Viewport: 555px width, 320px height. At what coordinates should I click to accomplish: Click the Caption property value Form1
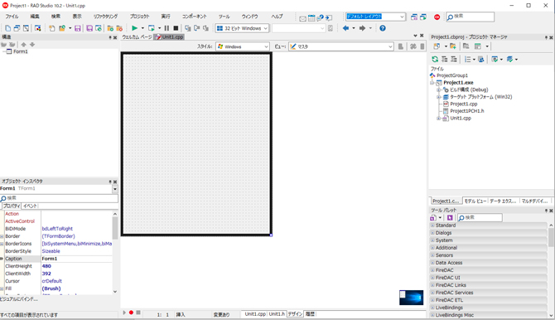pyautogui.click(x=76, y=259)
